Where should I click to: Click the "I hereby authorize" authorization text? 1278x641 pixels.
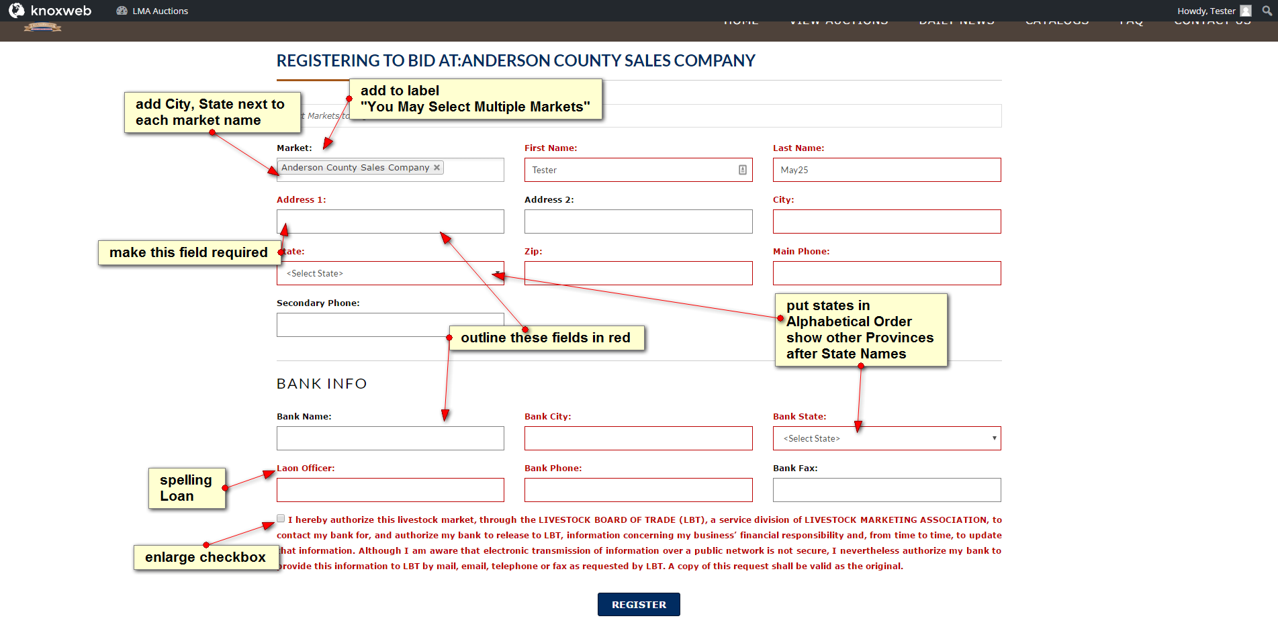click(x=639, y=543)
